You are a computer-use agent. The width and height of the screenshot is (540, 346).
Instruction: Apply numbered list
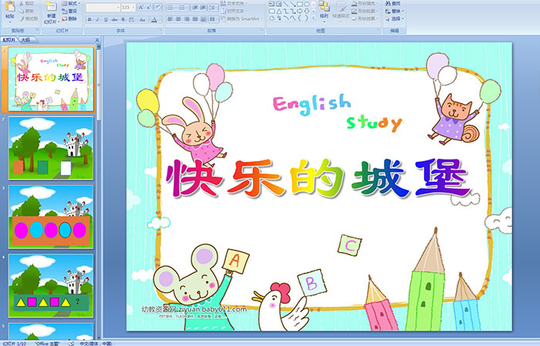point(183,8)
